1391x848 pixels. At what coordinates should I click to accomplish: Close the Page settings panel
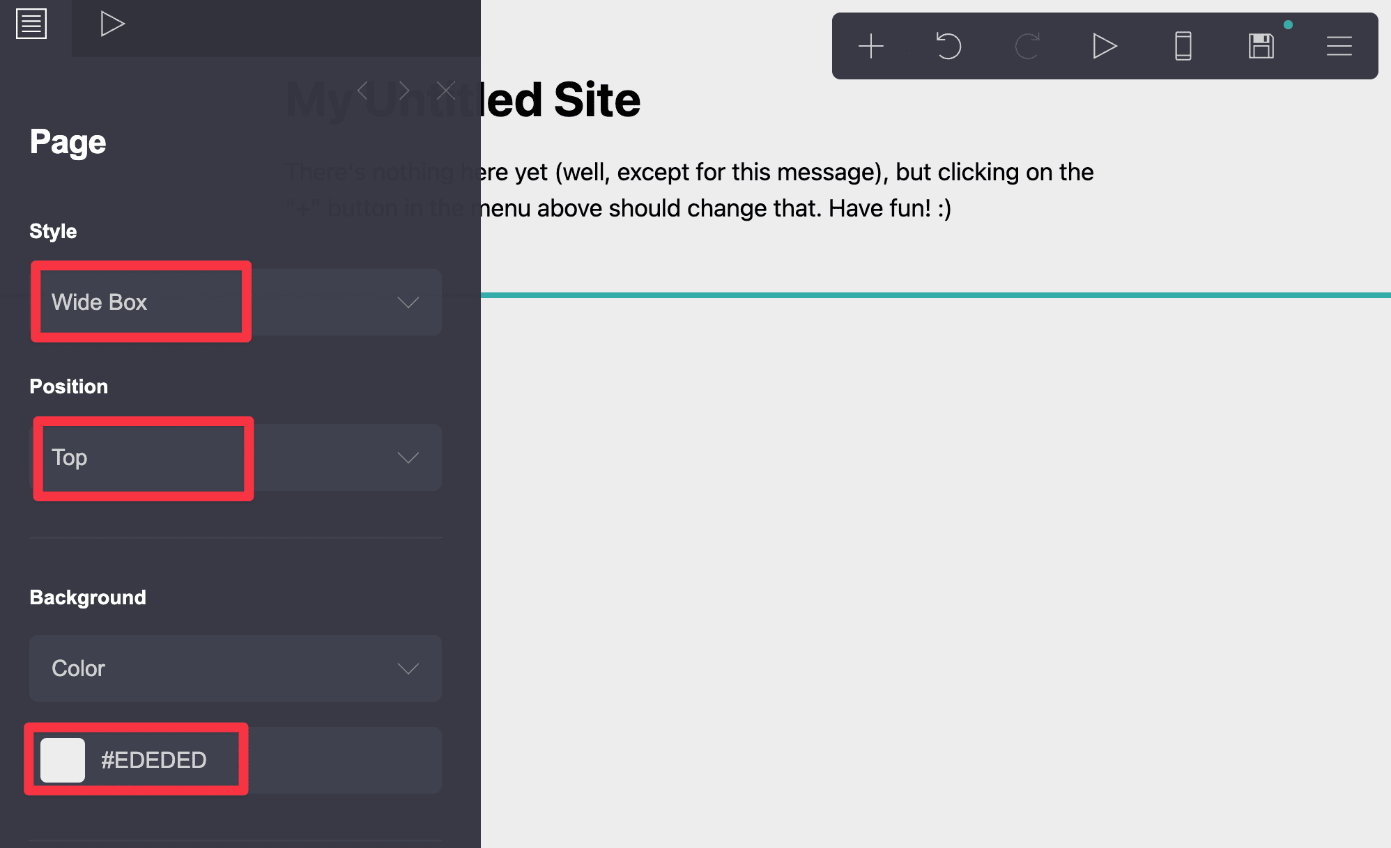447,90
